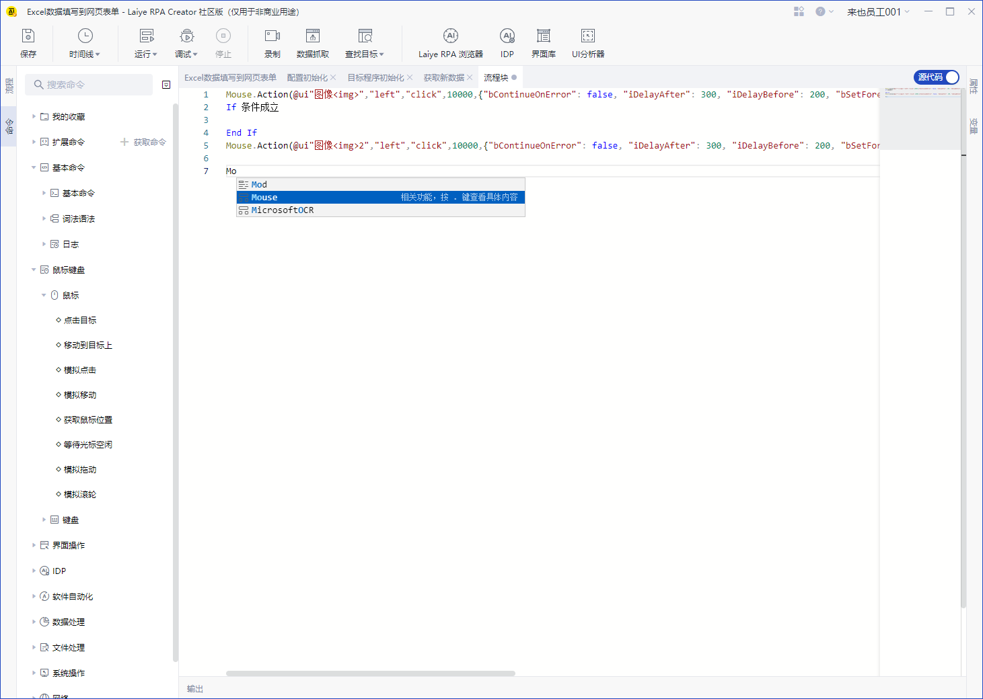983x699 pixels.
Task: Collapse the 基本命令 top-level category
Action: click(x=34, y=167)
